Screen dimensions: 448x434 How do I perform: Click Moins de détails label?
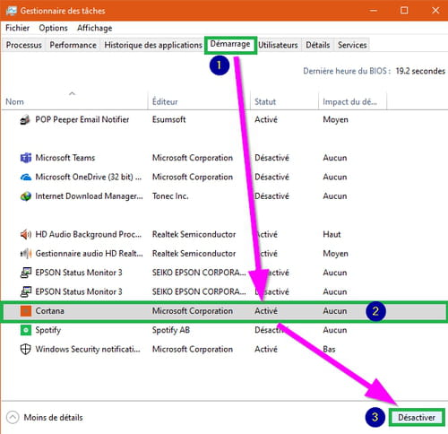coord(53,418)
